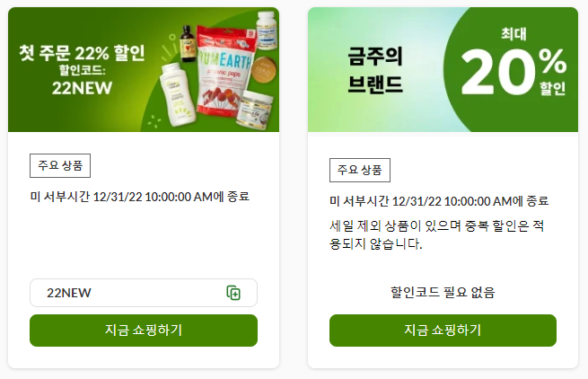Click 지금 쇼핑하기 under the 22NEW offer
588x379 pixels.
[x=144, y=331]
